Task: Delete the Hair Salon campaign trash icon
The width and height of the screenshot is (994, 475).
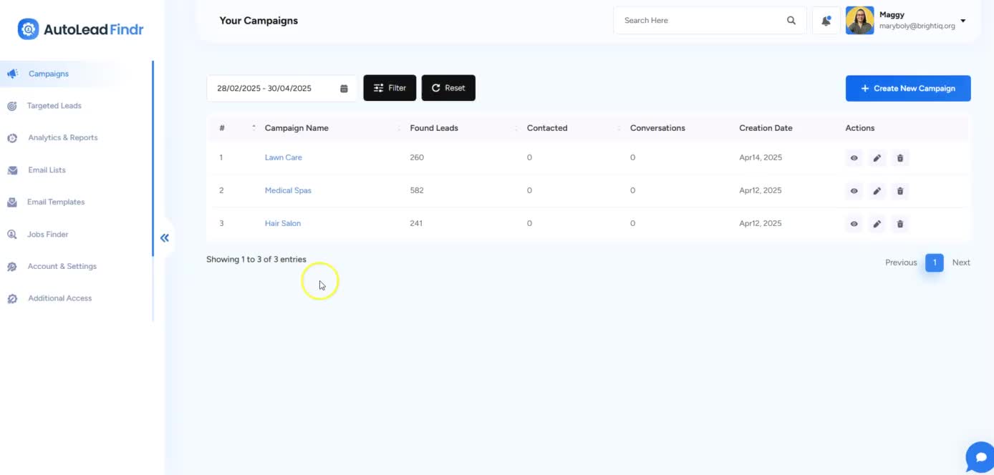Action: pos(900,224)
